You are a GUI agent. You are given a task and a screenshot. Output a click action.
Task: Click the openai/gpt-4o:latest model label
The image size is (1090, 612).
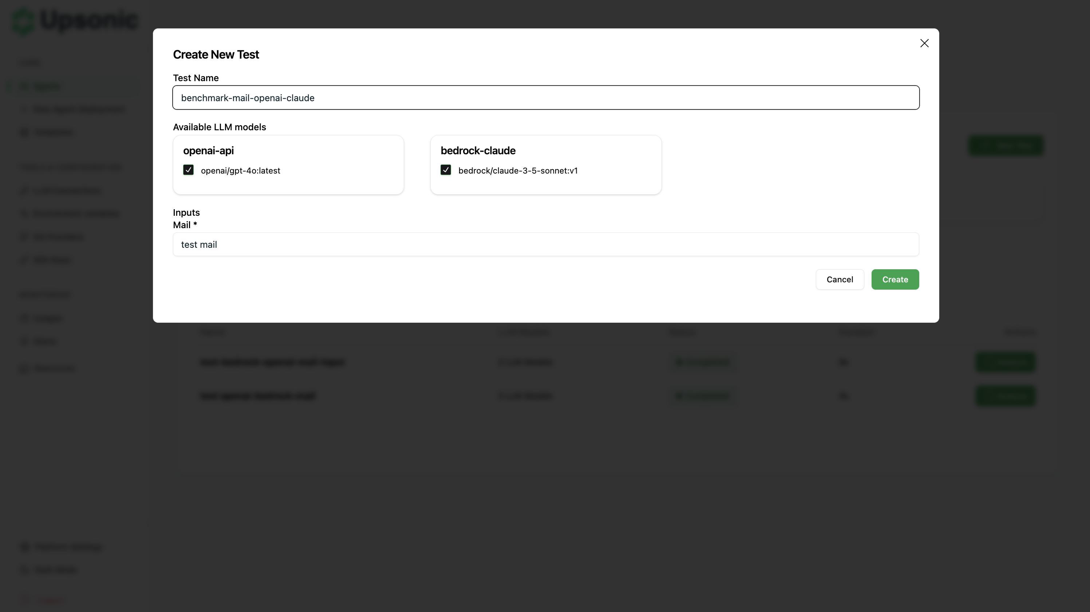click(x=240, y=170)
